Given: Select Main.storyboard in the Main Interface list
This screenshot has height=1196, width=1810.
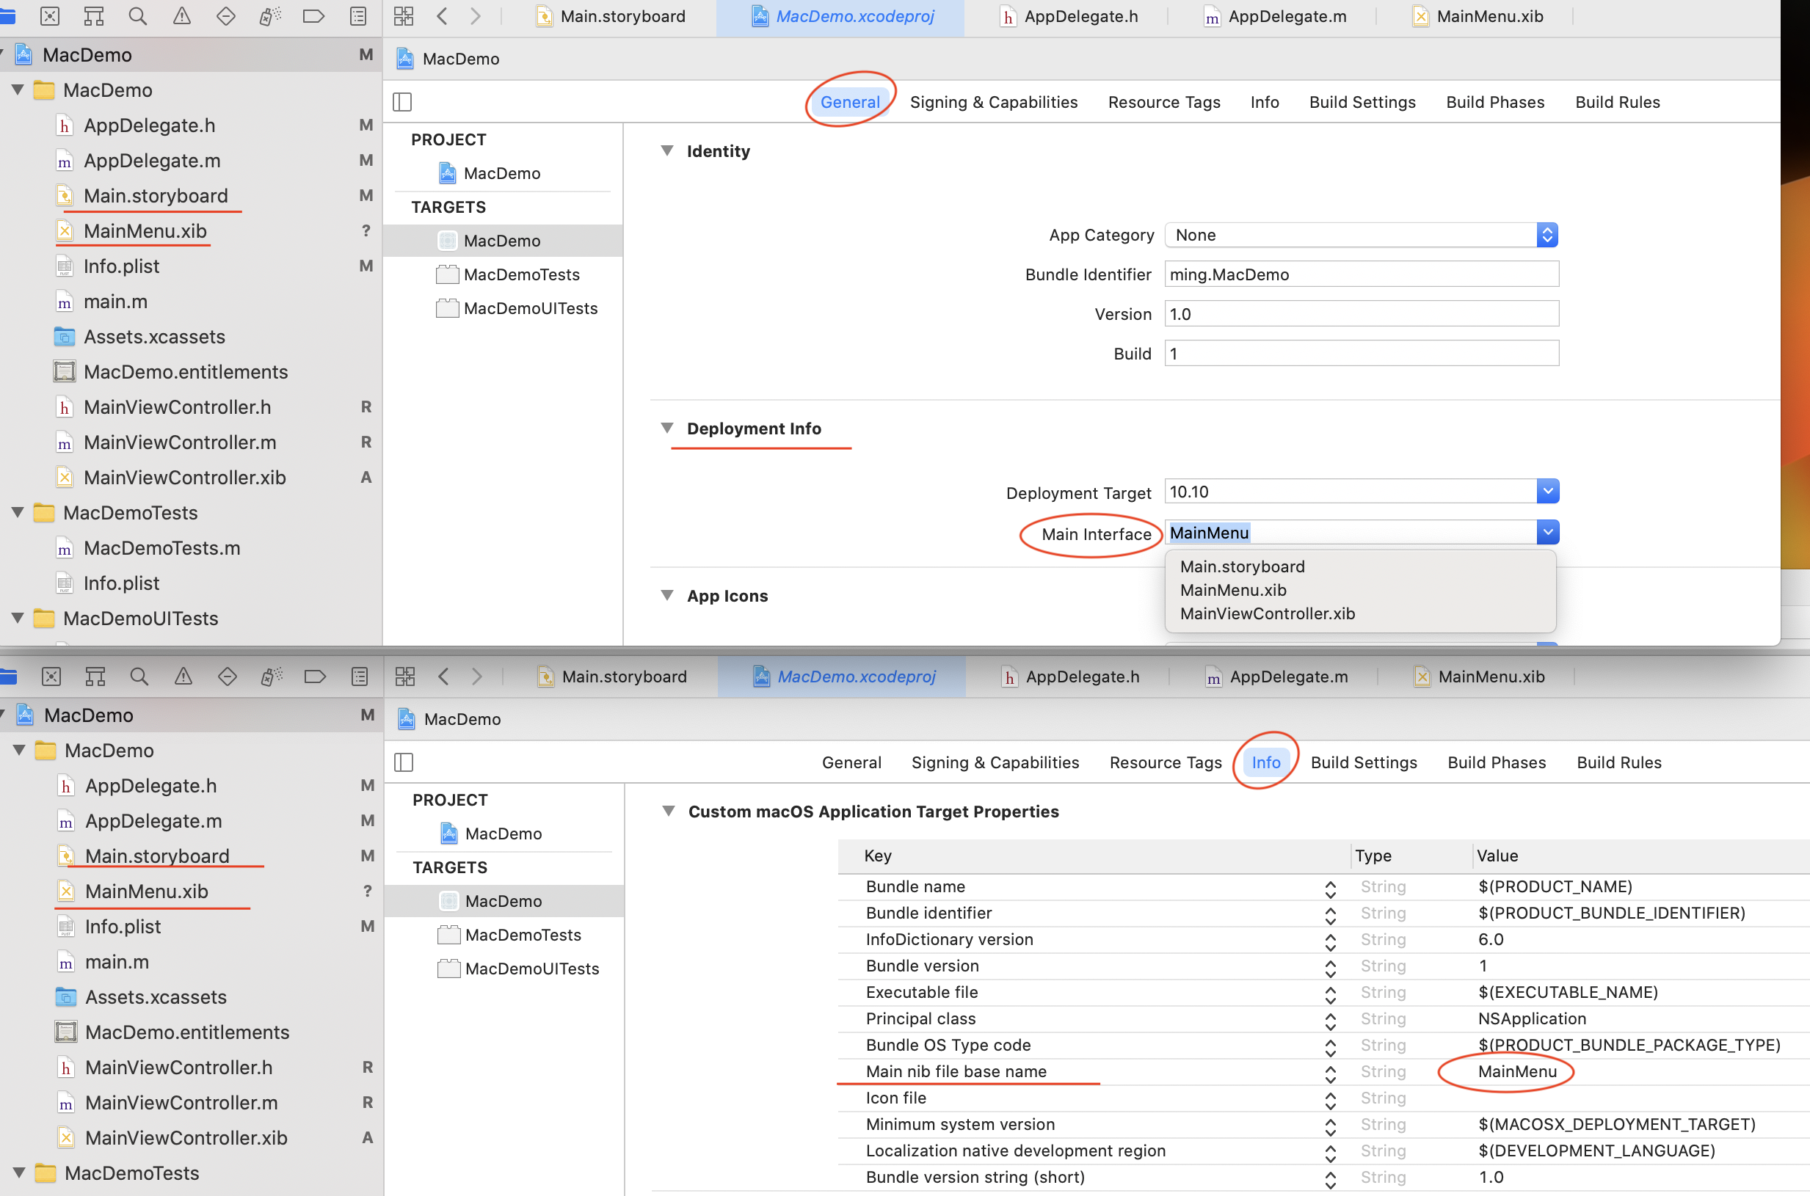Looking at the screenshot, I should point(1241,566).
